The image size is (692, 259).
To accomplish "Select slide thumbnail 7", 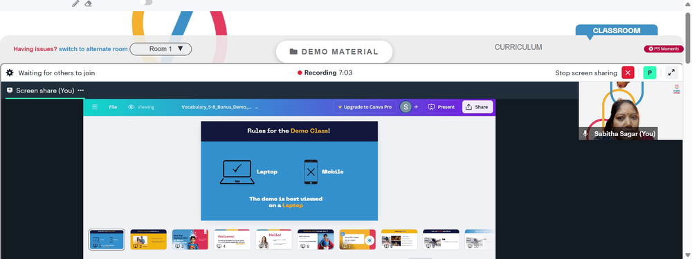I will click(x=358, y=240).
